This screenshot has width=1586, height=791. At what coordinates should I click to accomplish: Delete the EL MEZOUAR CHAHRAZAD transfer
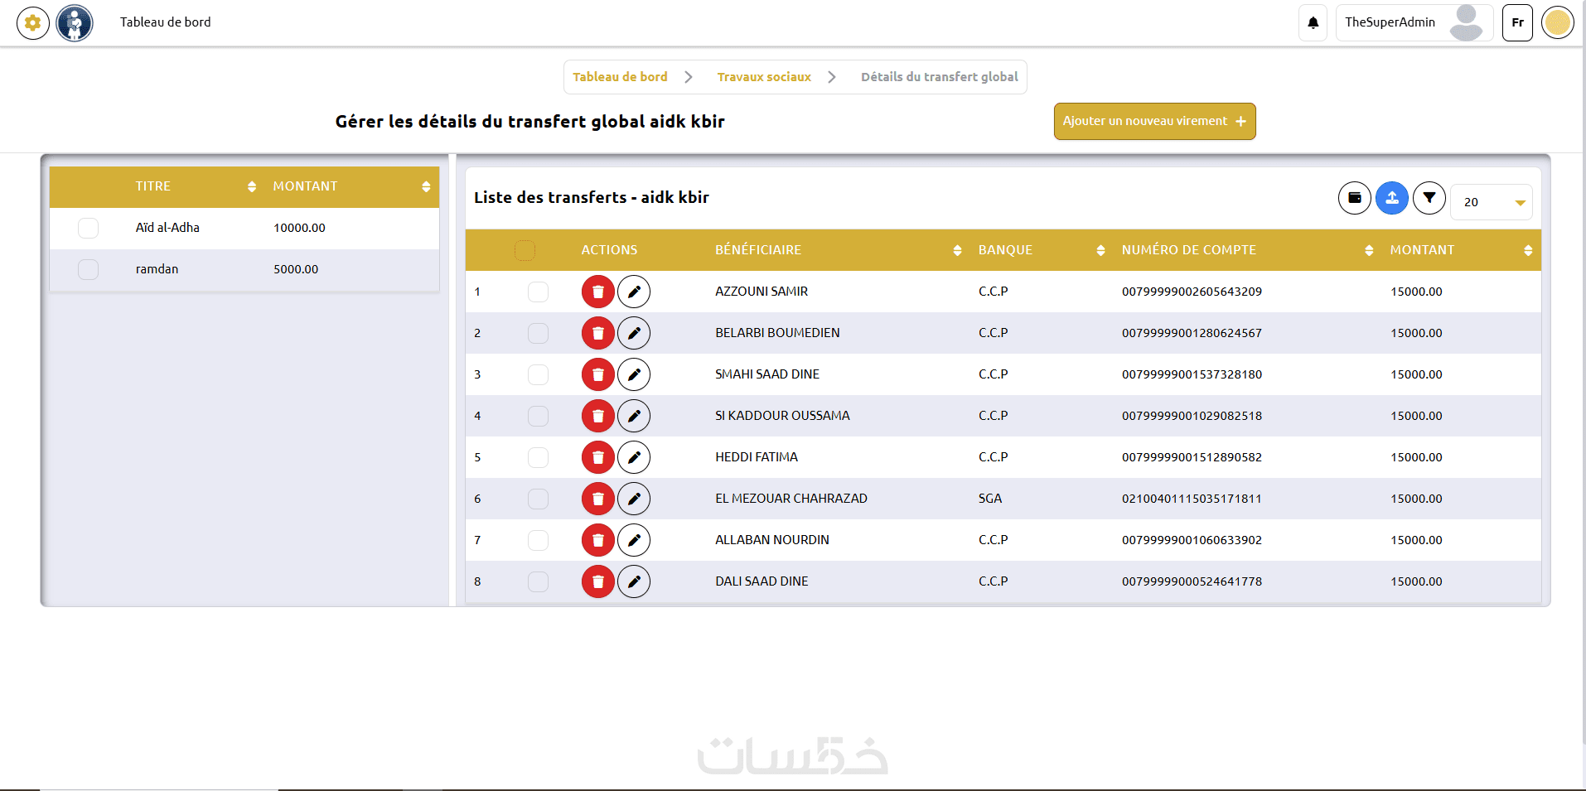[x=598, y=499]
